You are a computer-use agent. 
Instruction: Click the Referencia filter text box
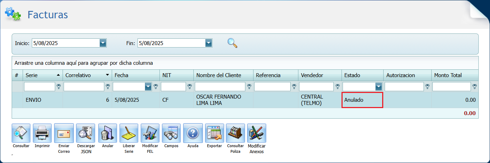click(x=272, y=87)
